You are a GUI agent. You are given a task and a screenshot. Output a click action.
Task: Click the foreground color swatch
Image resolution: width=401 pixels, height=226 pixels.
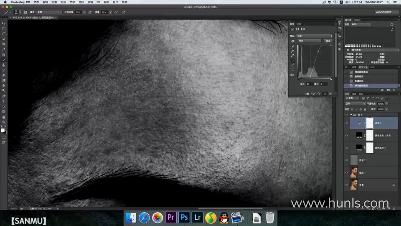click(3, 130)
